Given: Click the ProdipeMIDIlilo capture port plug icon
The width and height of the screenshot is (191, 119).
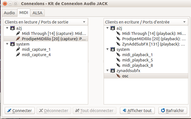Looking at the screenshot, I should pyautogui.click(x=18, y=39).
